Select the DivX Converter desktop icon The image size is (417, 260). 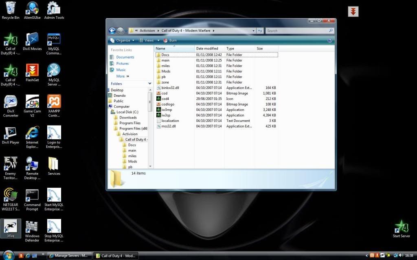pos(11,106)
